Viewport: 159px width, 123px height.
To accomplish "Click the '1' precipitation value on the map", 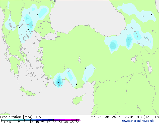I will point(136,33).
